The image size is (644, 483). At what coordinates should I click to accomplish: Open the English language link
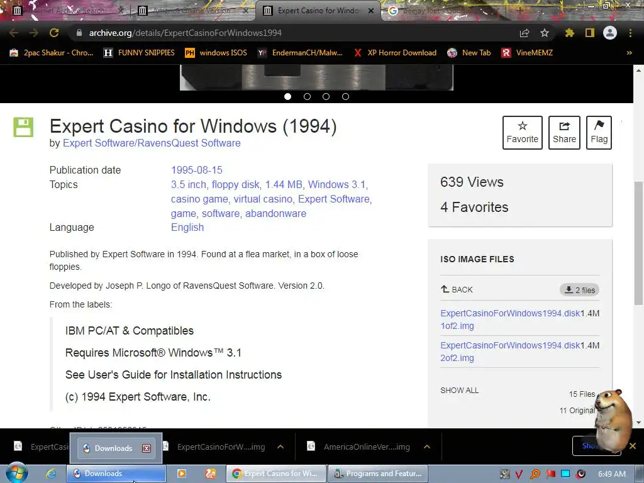coord(187,227)
